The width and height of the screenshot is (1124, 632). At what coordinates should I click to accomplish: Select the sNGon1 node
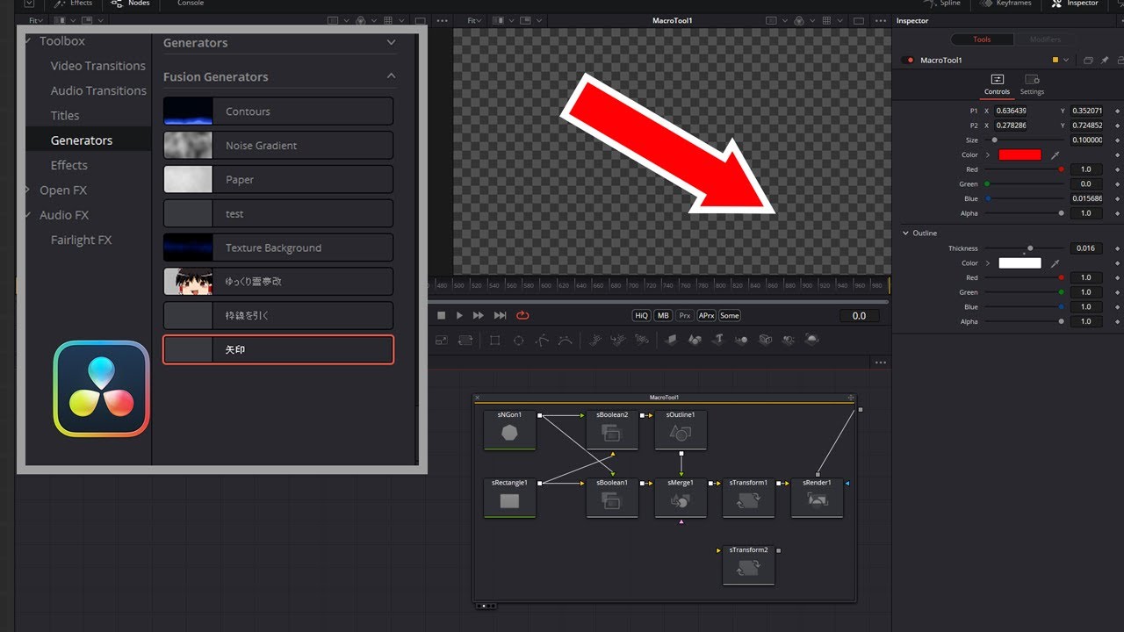pos(509,430)
